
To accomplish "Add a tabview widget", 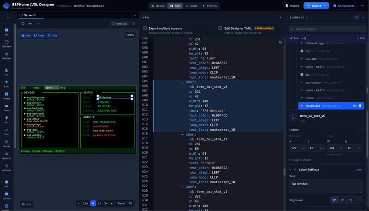I will pos(6,44).
